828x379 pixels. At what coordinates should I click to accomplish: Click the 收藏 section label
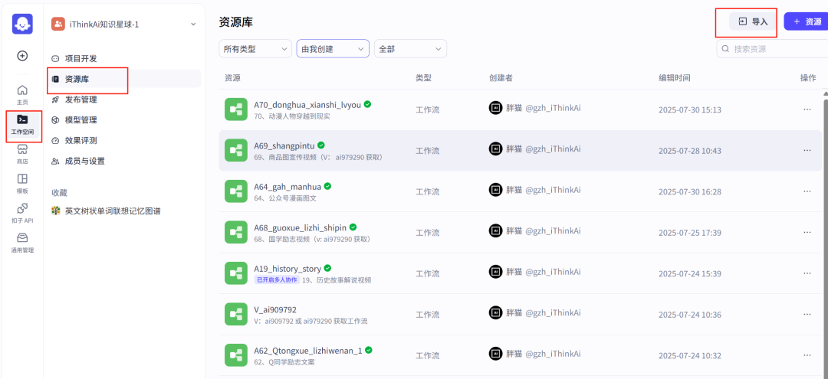(59, 193)
